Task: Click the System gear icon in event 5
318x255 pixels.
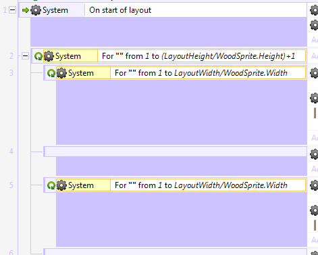Action: point(61,185)
